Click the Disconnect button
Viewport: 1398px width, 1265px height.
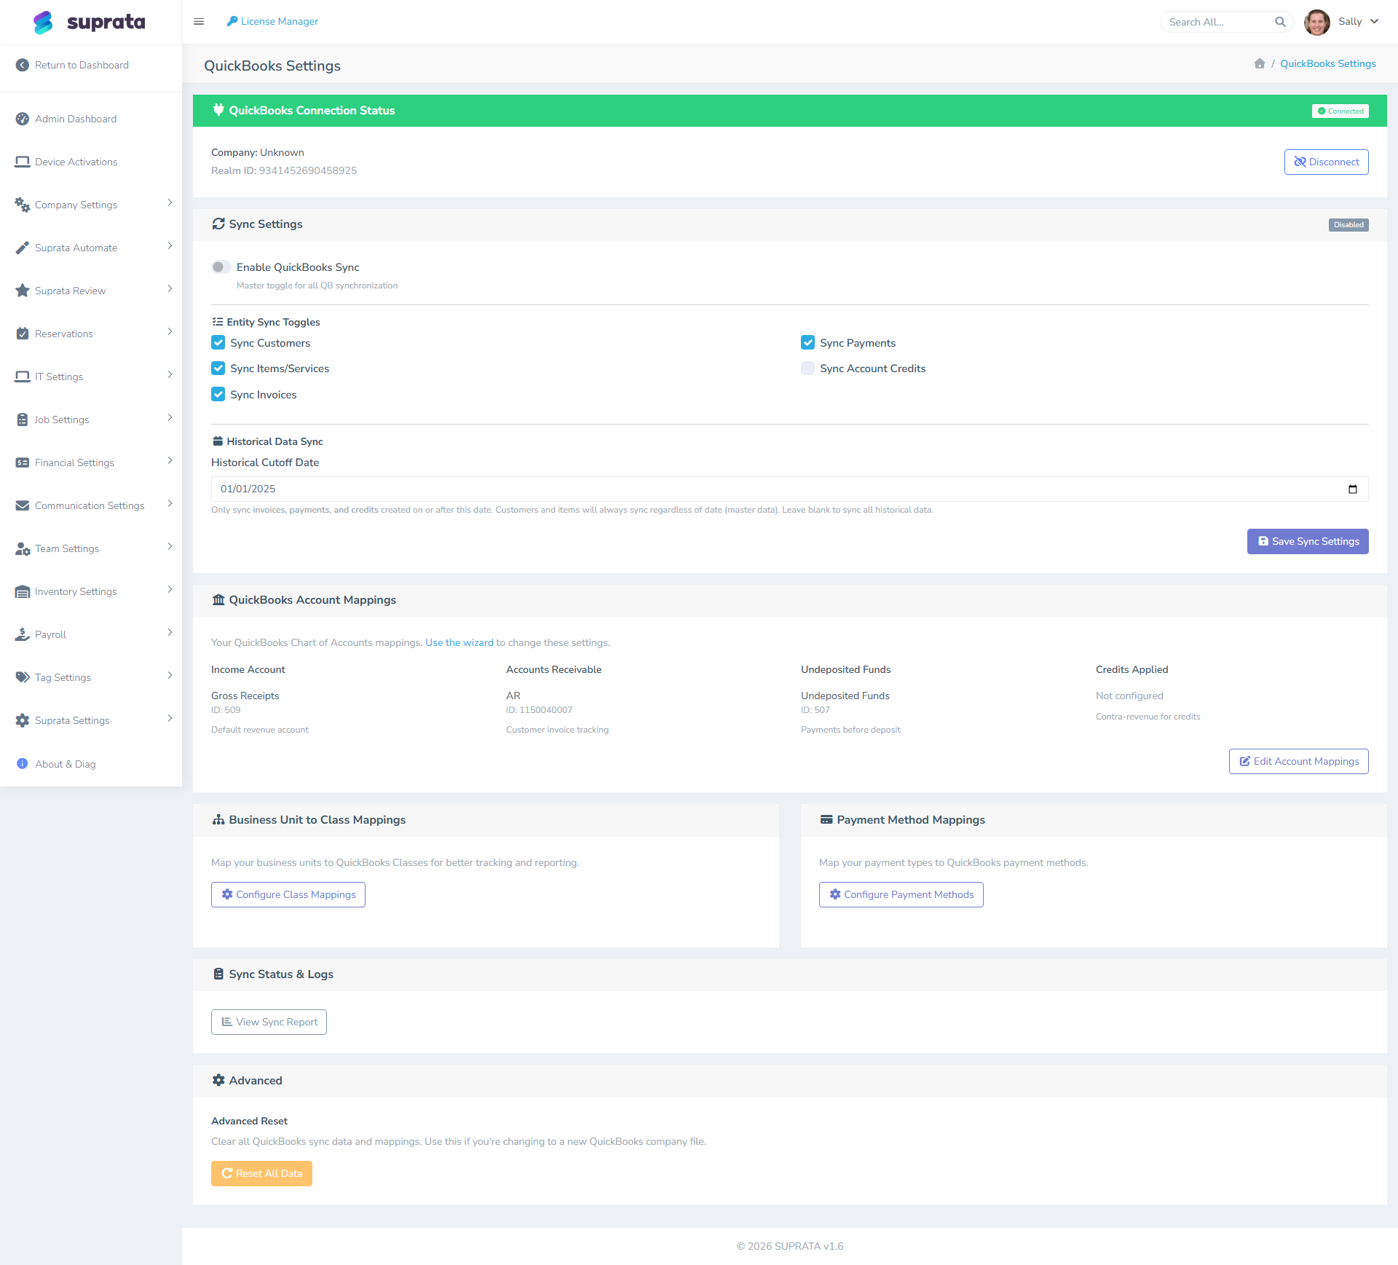1326,162
